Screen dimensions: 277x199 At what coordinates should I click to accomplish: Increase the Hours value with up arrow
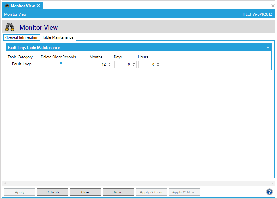pos(158,63)
